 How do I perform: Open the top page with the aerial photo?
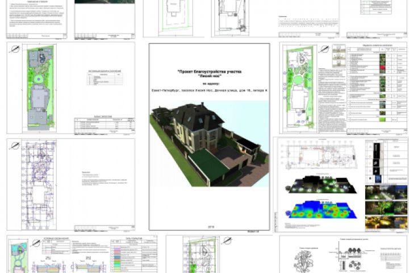[105, 19]
